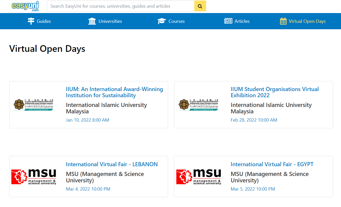
Task: Click the Universities building icon
Action: tap(92, 21)
